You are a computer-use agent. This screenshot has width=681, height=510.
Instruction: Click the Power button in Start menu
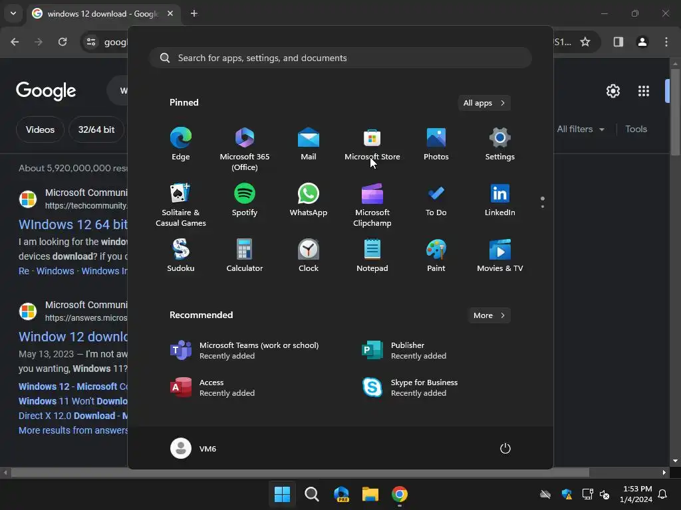click(505, 448)
